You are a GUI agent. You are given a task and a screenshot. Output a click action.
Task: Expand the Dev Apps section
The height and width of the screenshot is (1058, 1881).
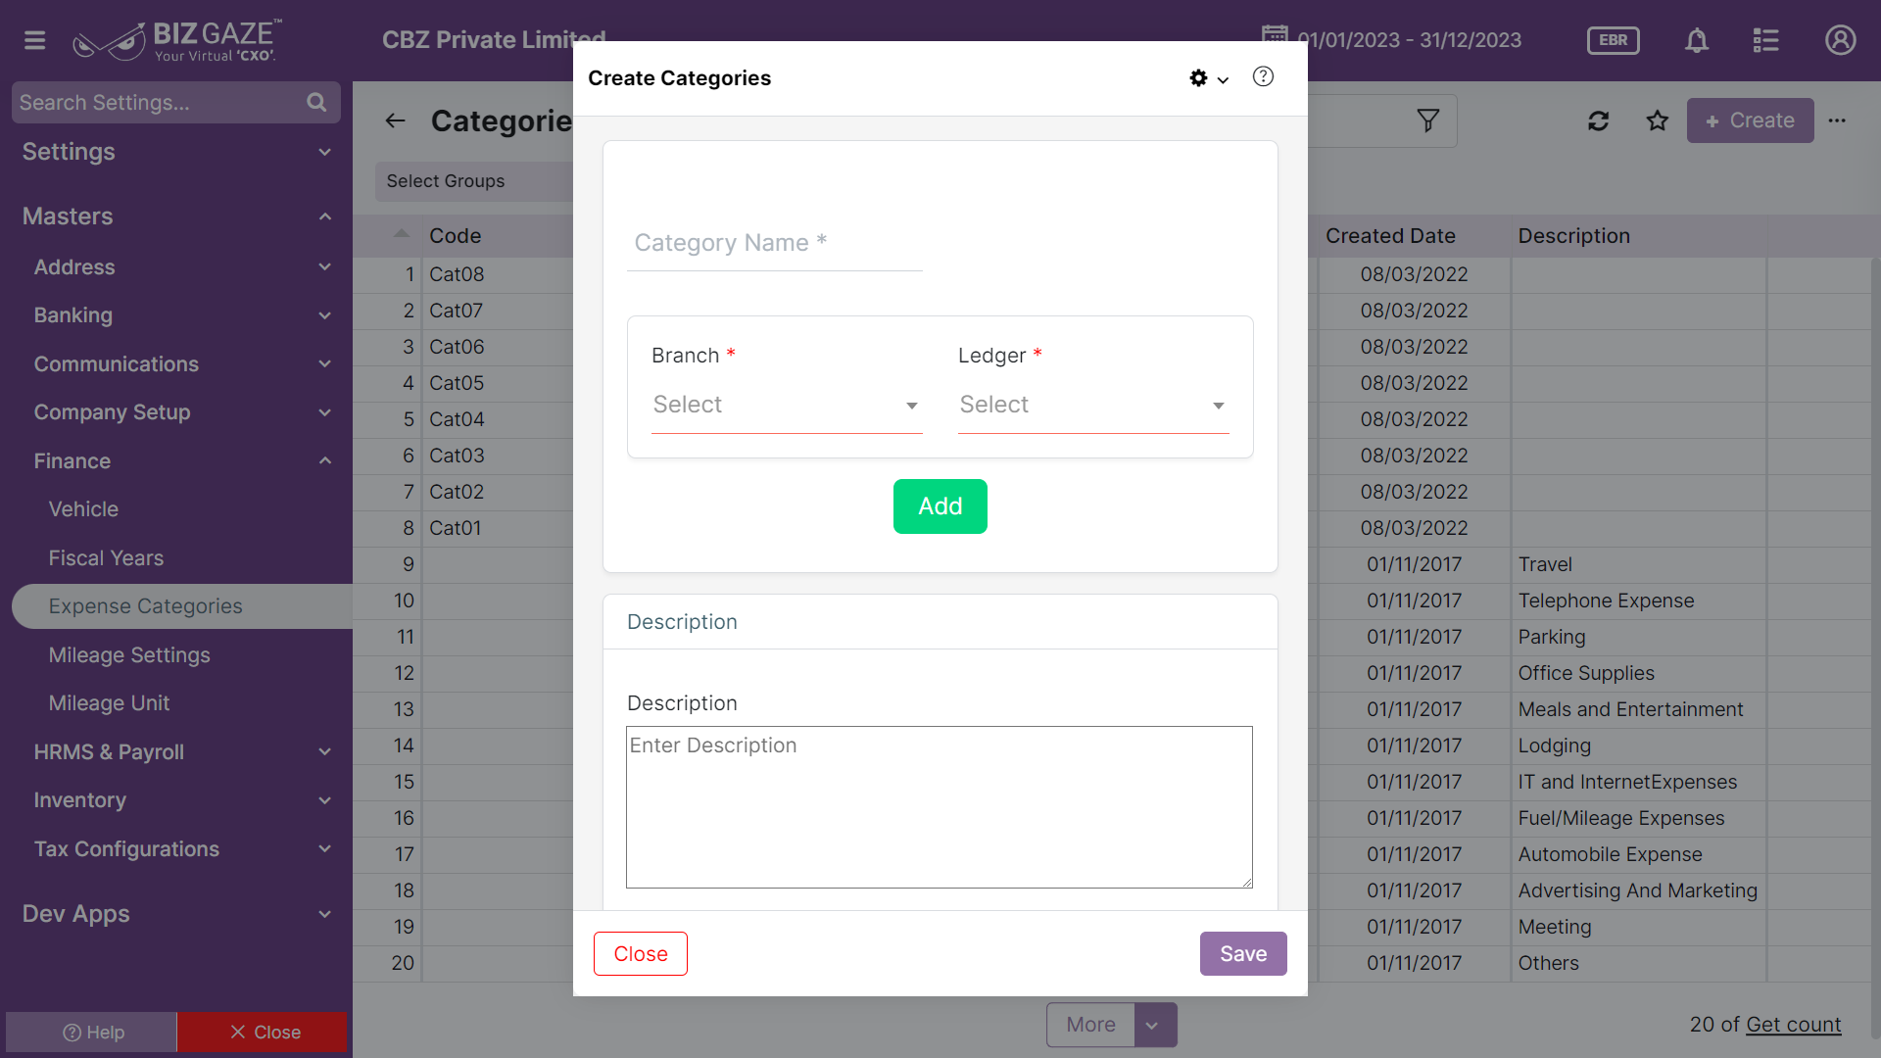[x=325, y=914]
